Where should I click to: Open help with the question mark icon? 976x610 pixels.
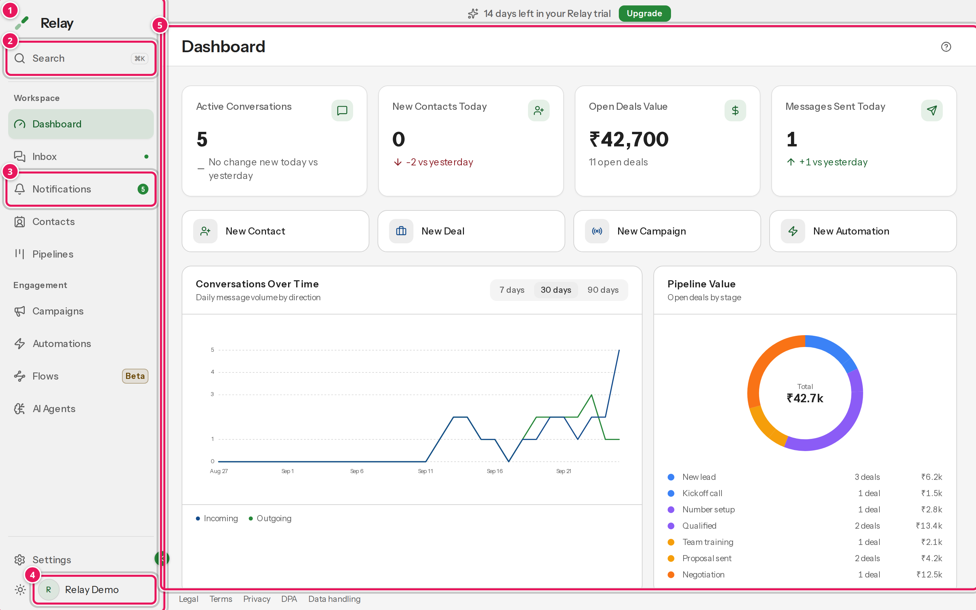point(946,47)
